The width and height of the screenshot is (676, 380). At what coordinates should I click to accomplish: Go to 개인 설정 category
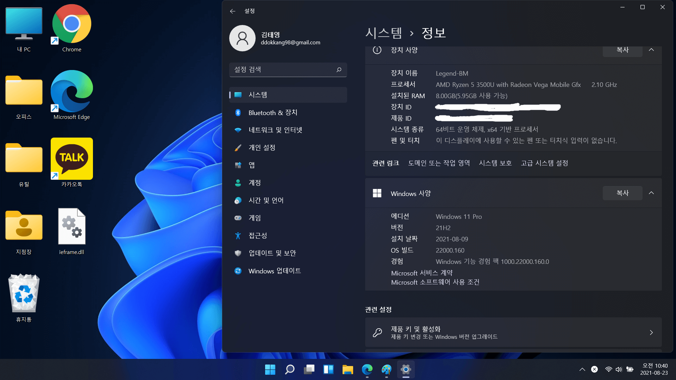(288, 148)
